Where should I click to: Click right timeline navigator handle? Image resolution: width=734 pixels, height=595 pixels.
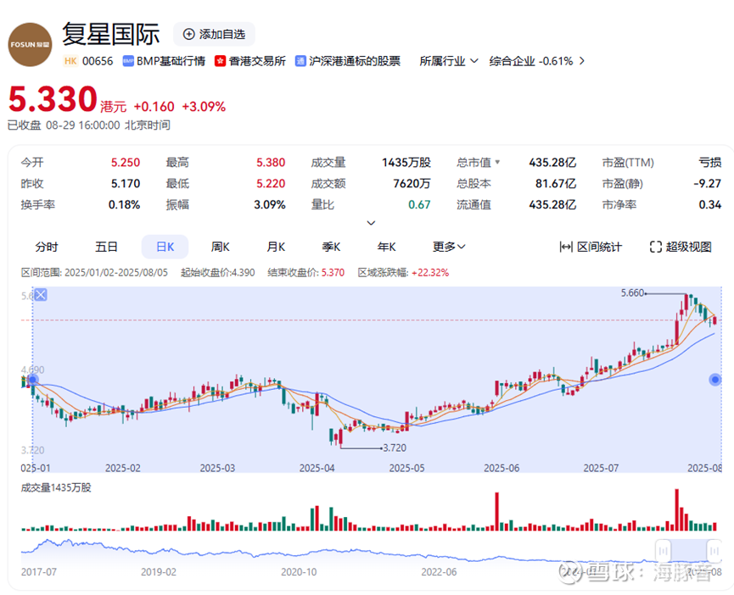[x=714, y=550]
